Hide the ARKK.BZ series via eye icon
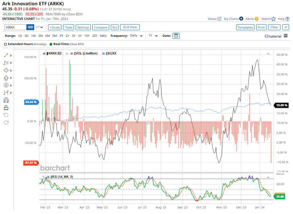The width and height of the screenshot is (293, 214). tap(44, 53)
